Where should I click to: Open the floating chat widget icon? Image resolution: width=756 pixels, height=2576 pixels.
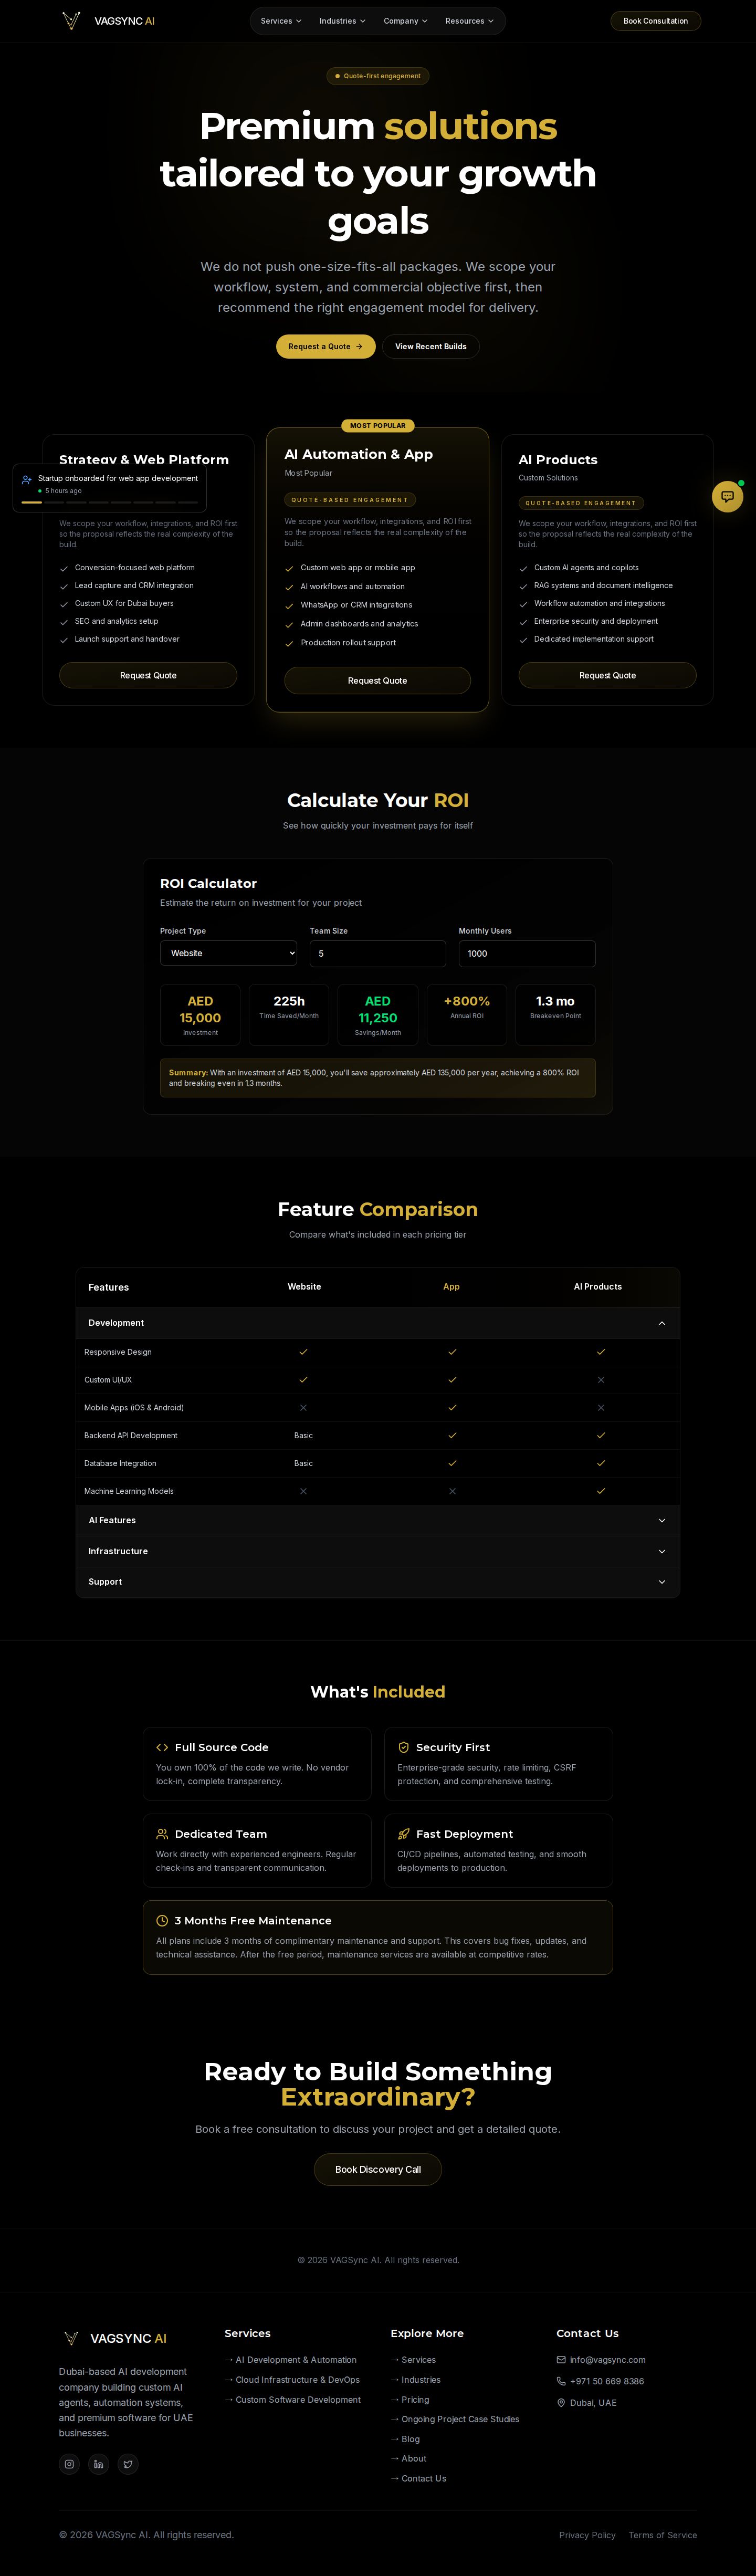tap(727, 496)
